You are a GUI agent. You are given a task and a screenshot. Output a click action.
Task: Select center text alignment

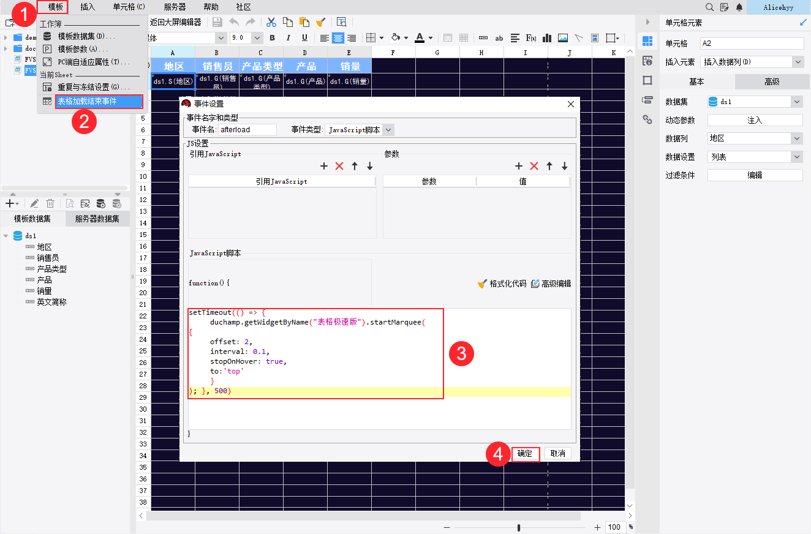[x=338, y=38]
